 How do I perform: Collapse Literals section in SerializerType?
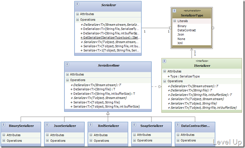tap(175, 21)
